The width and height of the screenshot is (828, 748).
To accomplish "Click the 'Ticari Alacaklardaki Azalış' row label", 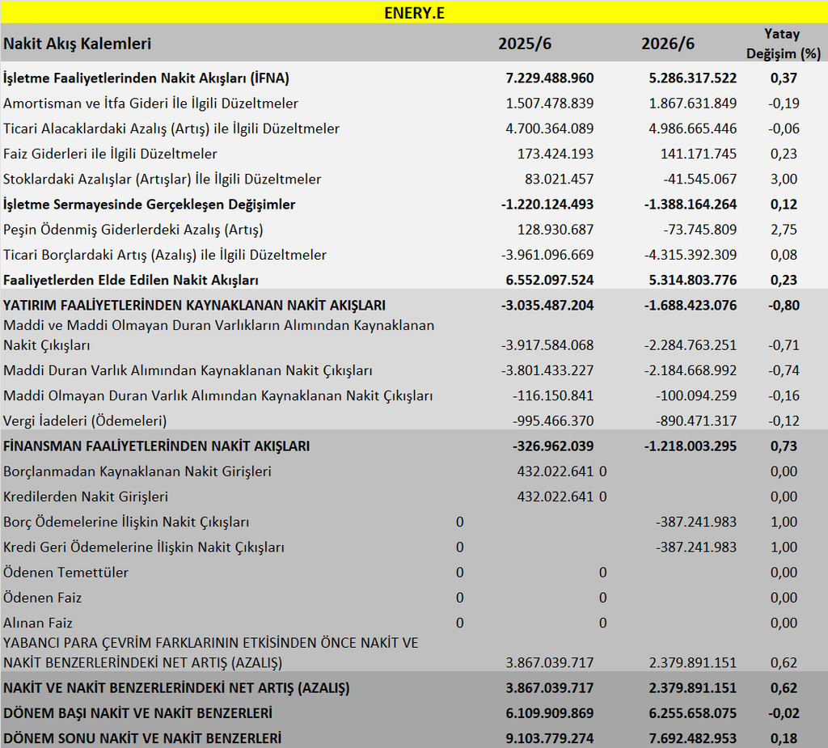I will (171, 129).
